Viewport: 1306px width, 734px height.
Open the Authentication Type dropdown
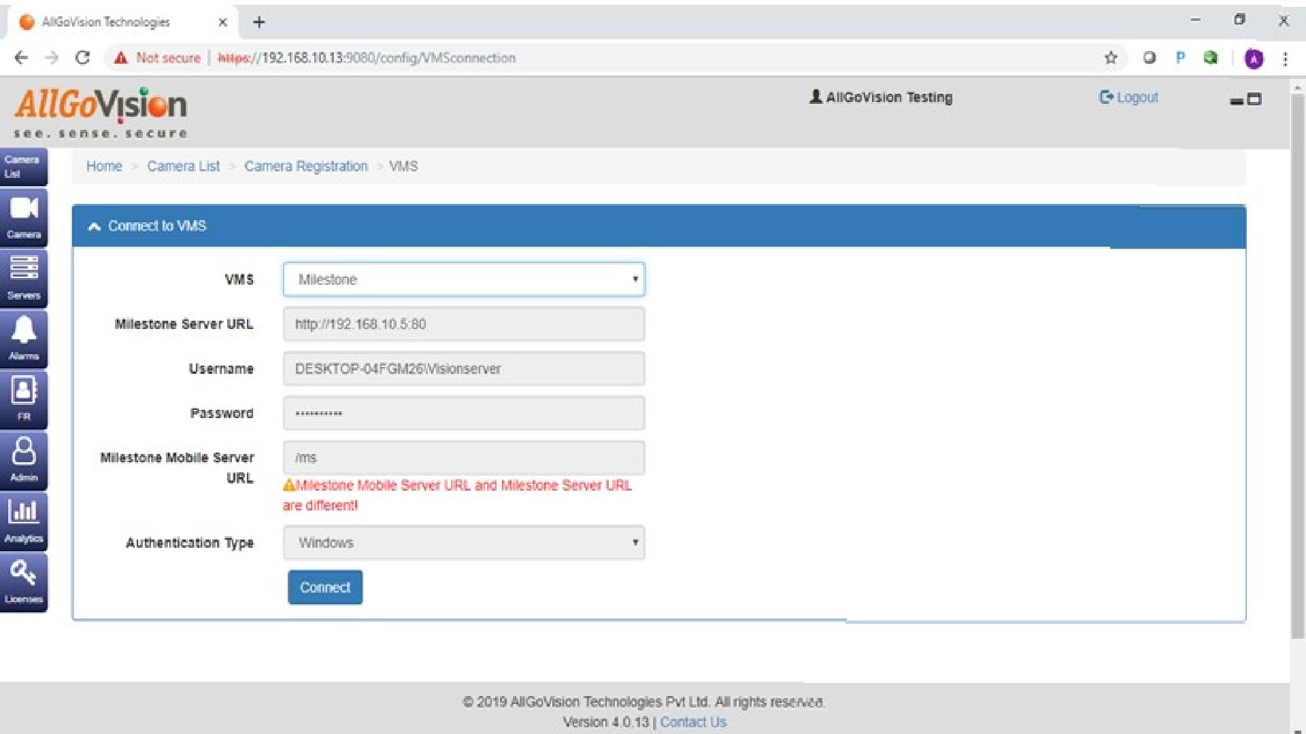[x=464, y=542]
